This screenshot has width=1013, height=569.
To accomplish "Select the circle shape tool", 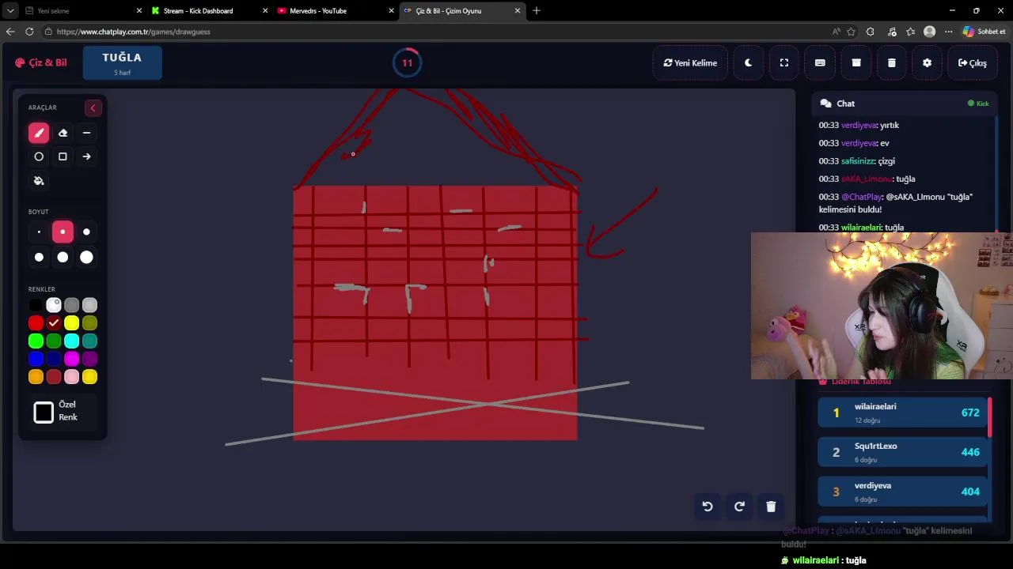I will [x=39, y=156].
